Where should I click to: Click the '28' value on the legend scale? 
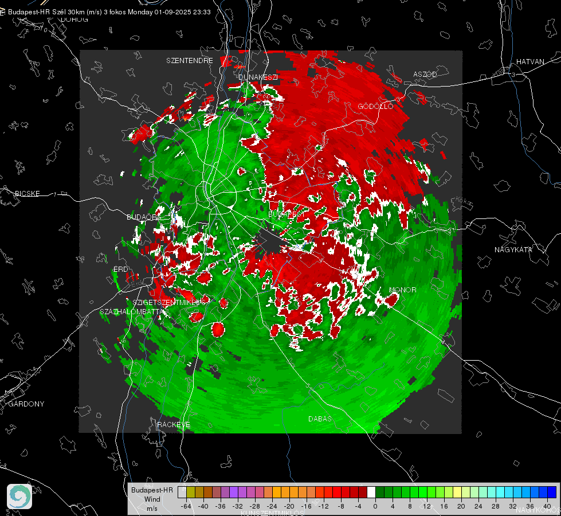(x=496, y=506)
